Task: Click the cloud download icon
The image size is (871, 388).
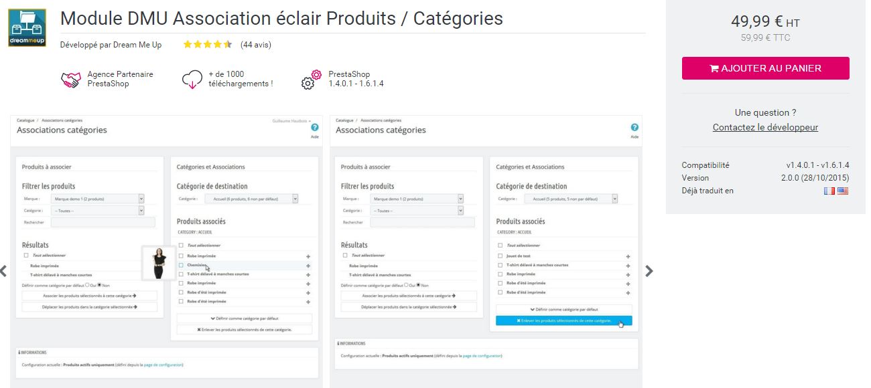Action: (x=192, y=80)
